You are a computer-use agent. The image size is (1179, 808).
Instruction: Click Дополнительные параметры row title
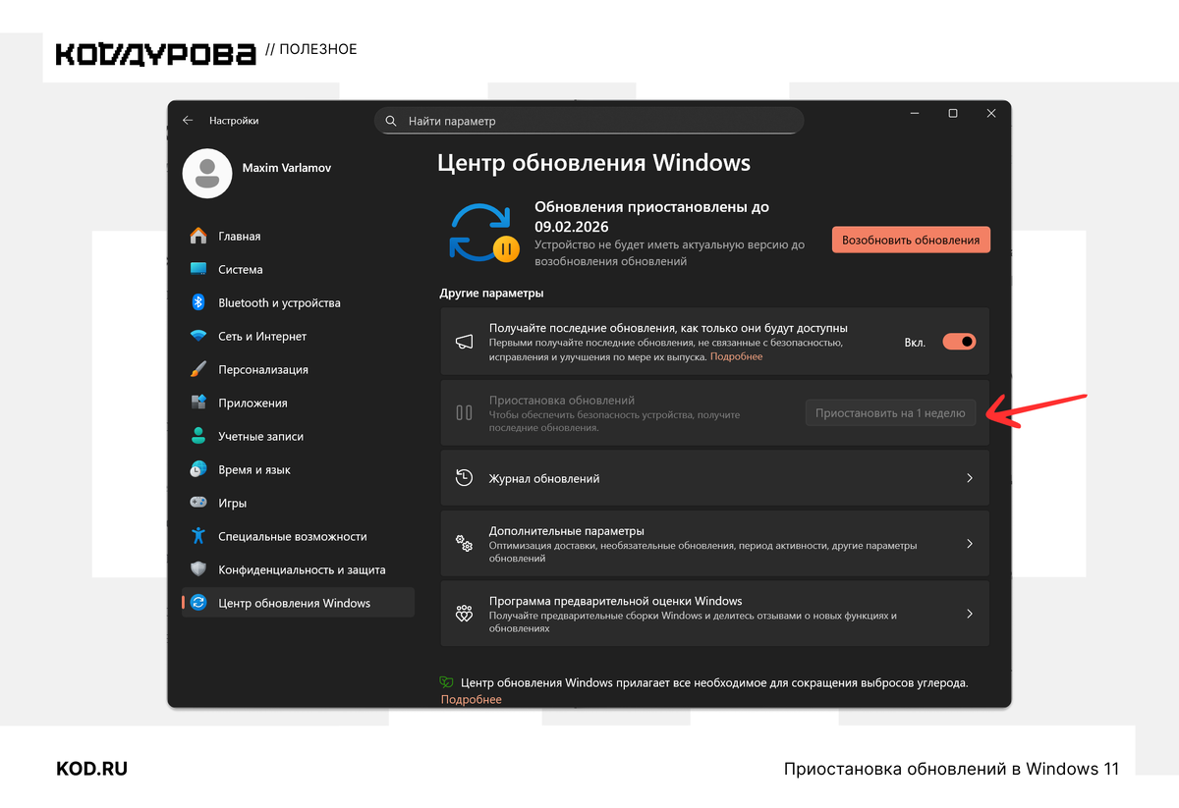[567, 531]
